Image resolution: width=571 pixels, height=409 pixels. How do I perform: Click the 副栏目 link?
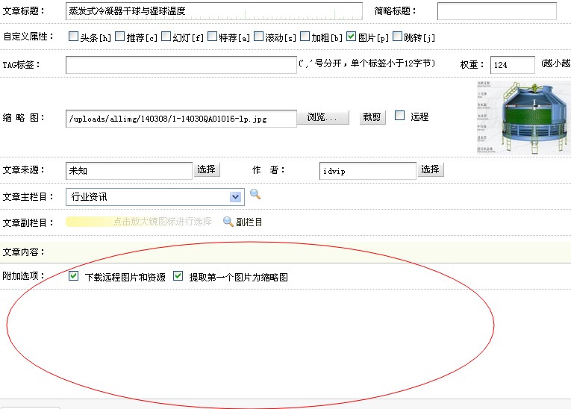(x=249, y=222)
